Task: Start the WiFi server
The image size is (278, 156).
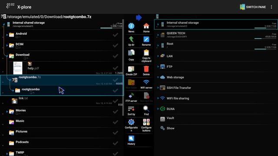Action: tap(146, 84)
